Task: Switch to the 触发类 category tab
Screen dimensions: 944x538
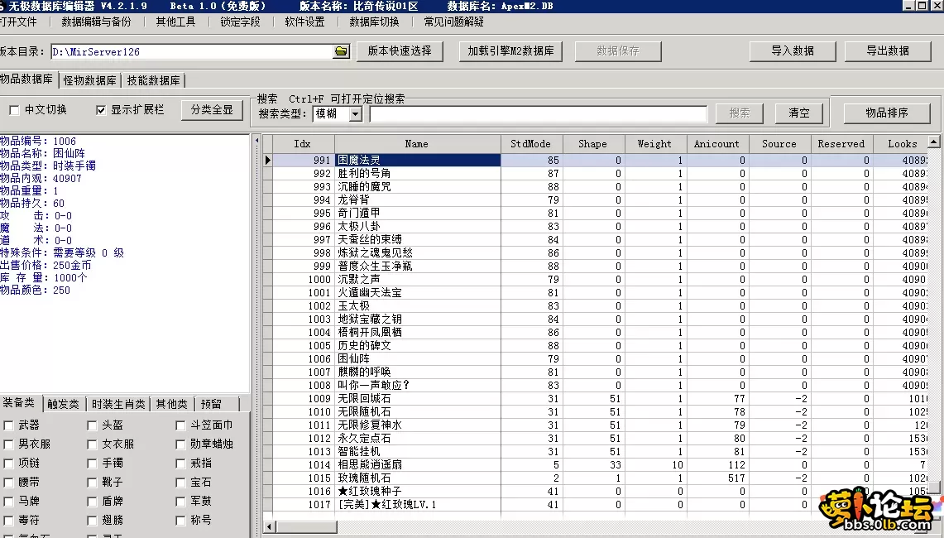Action: [63, 404]
